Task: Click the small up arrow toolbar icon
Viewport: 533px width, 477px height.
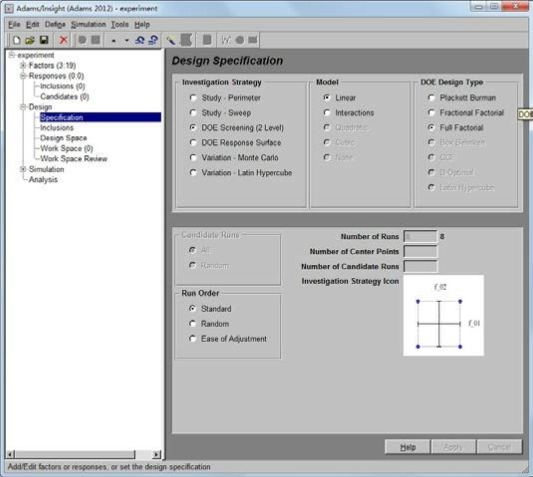Action: click(114, 40)
